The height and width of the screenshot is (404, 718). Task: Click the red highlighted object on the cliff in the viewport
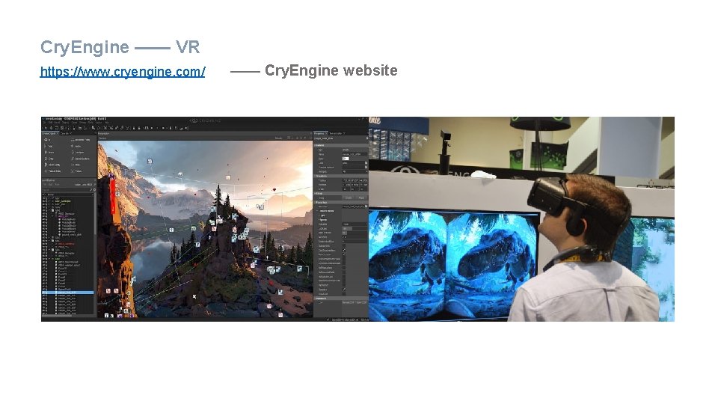tap(112, 195)
